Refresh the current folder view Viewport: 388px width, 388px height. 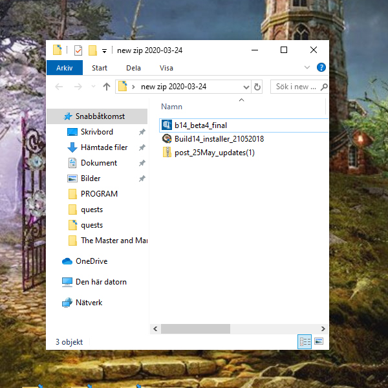tap(257, 87)
